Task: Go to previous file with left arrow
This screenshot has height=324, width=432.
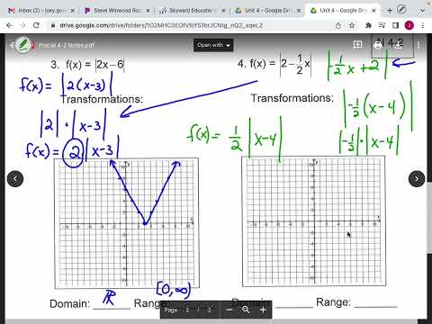Action: pos(15,179)
